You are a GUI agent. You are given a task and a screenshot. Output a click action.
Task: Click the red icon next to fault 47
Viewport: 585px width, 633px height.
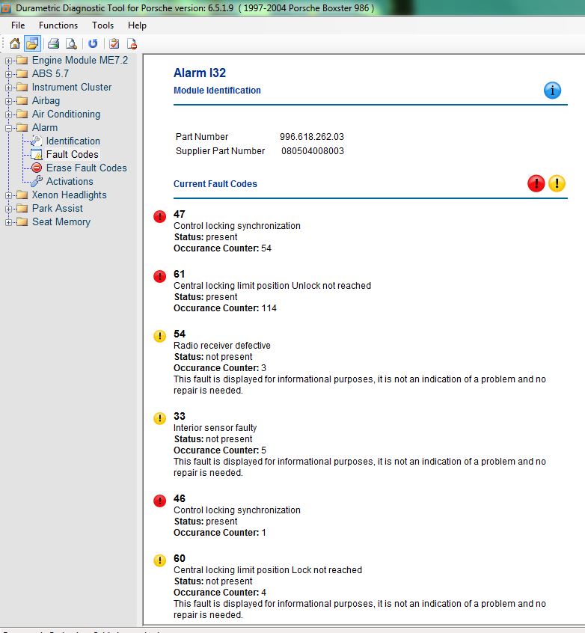click(x=159, y=216)
